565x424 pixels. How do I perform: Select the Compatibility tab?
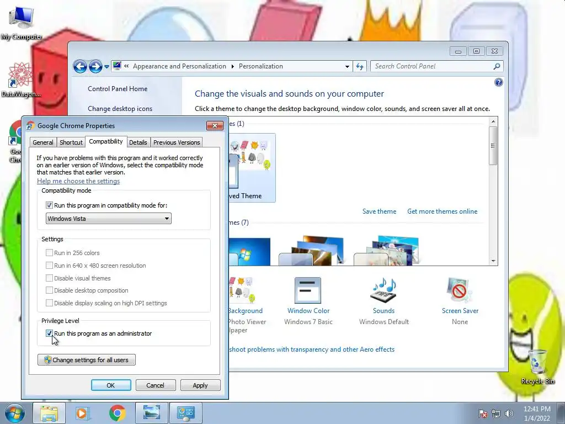pyautogui.click(x=106, y=141)
